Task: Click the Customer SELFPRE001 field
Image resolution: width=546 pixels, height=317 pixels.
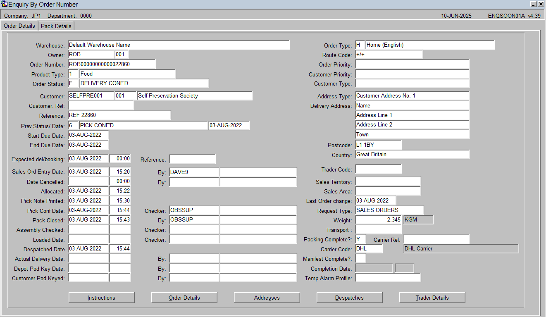Action: pos(91,96)
